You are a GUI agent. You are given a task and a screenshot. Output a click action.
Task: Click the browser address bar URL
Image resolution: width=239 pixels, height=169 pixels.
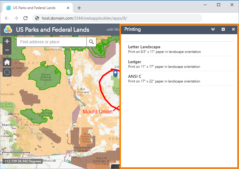117,18
